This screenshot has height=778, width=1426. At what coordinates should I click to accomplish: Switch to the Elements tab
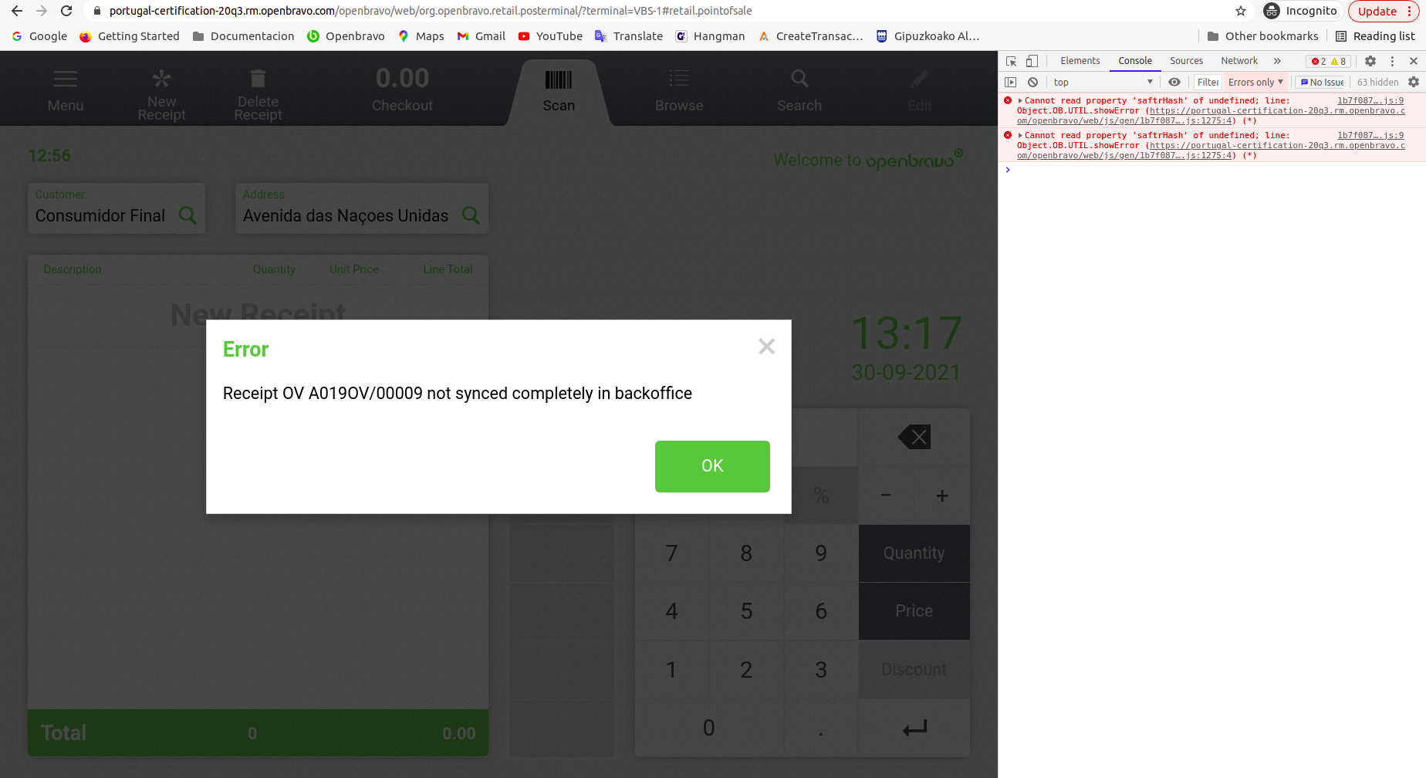1080,61
